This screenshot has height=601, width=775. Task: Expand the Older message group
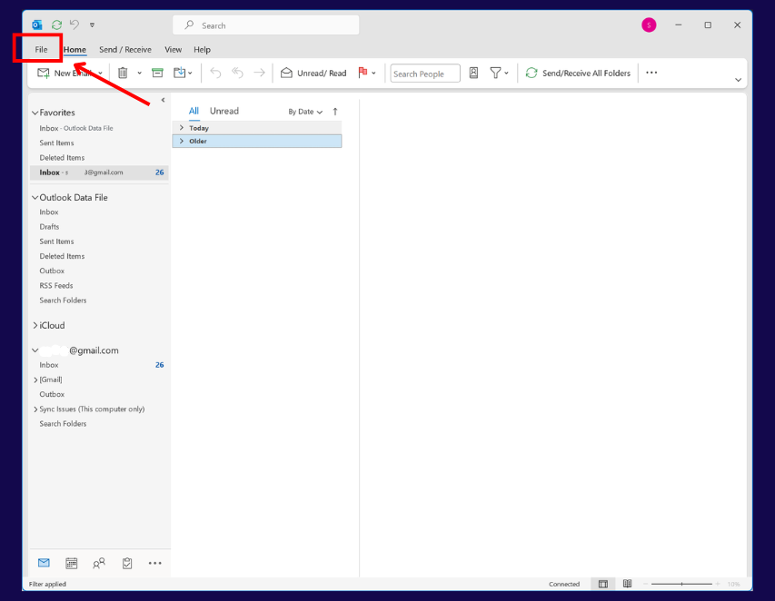182,142
